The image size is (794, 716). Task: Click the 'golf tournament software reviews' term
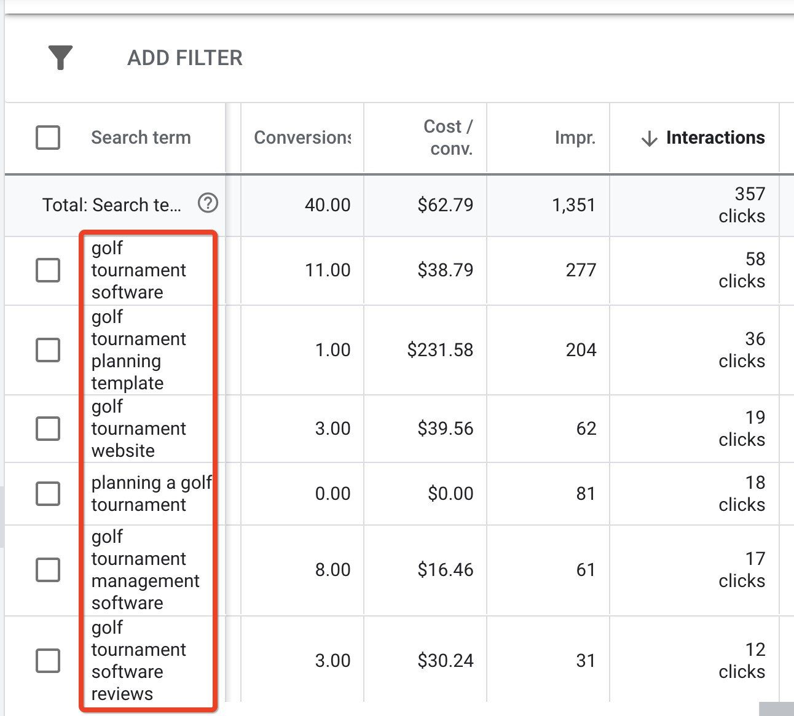(x=139, y=661)
